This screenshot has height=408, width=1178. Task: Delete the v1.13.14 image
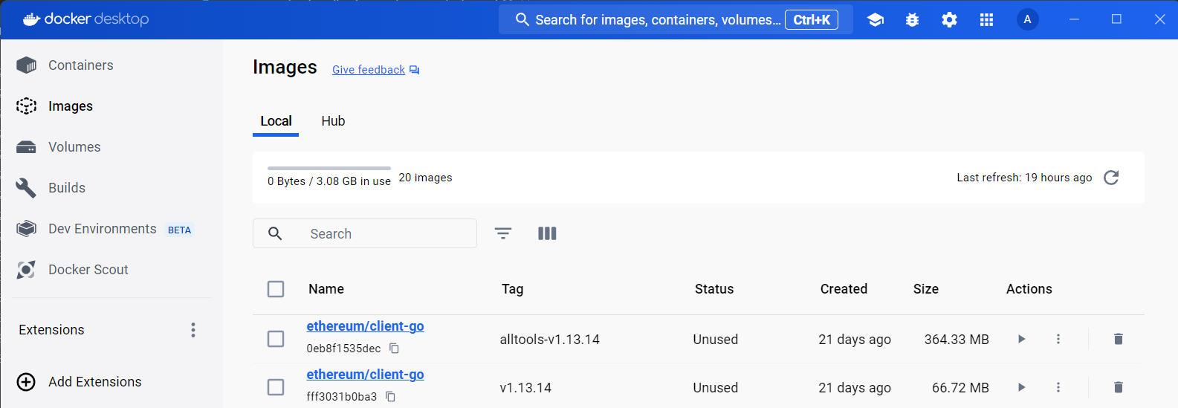[1118, 387]
